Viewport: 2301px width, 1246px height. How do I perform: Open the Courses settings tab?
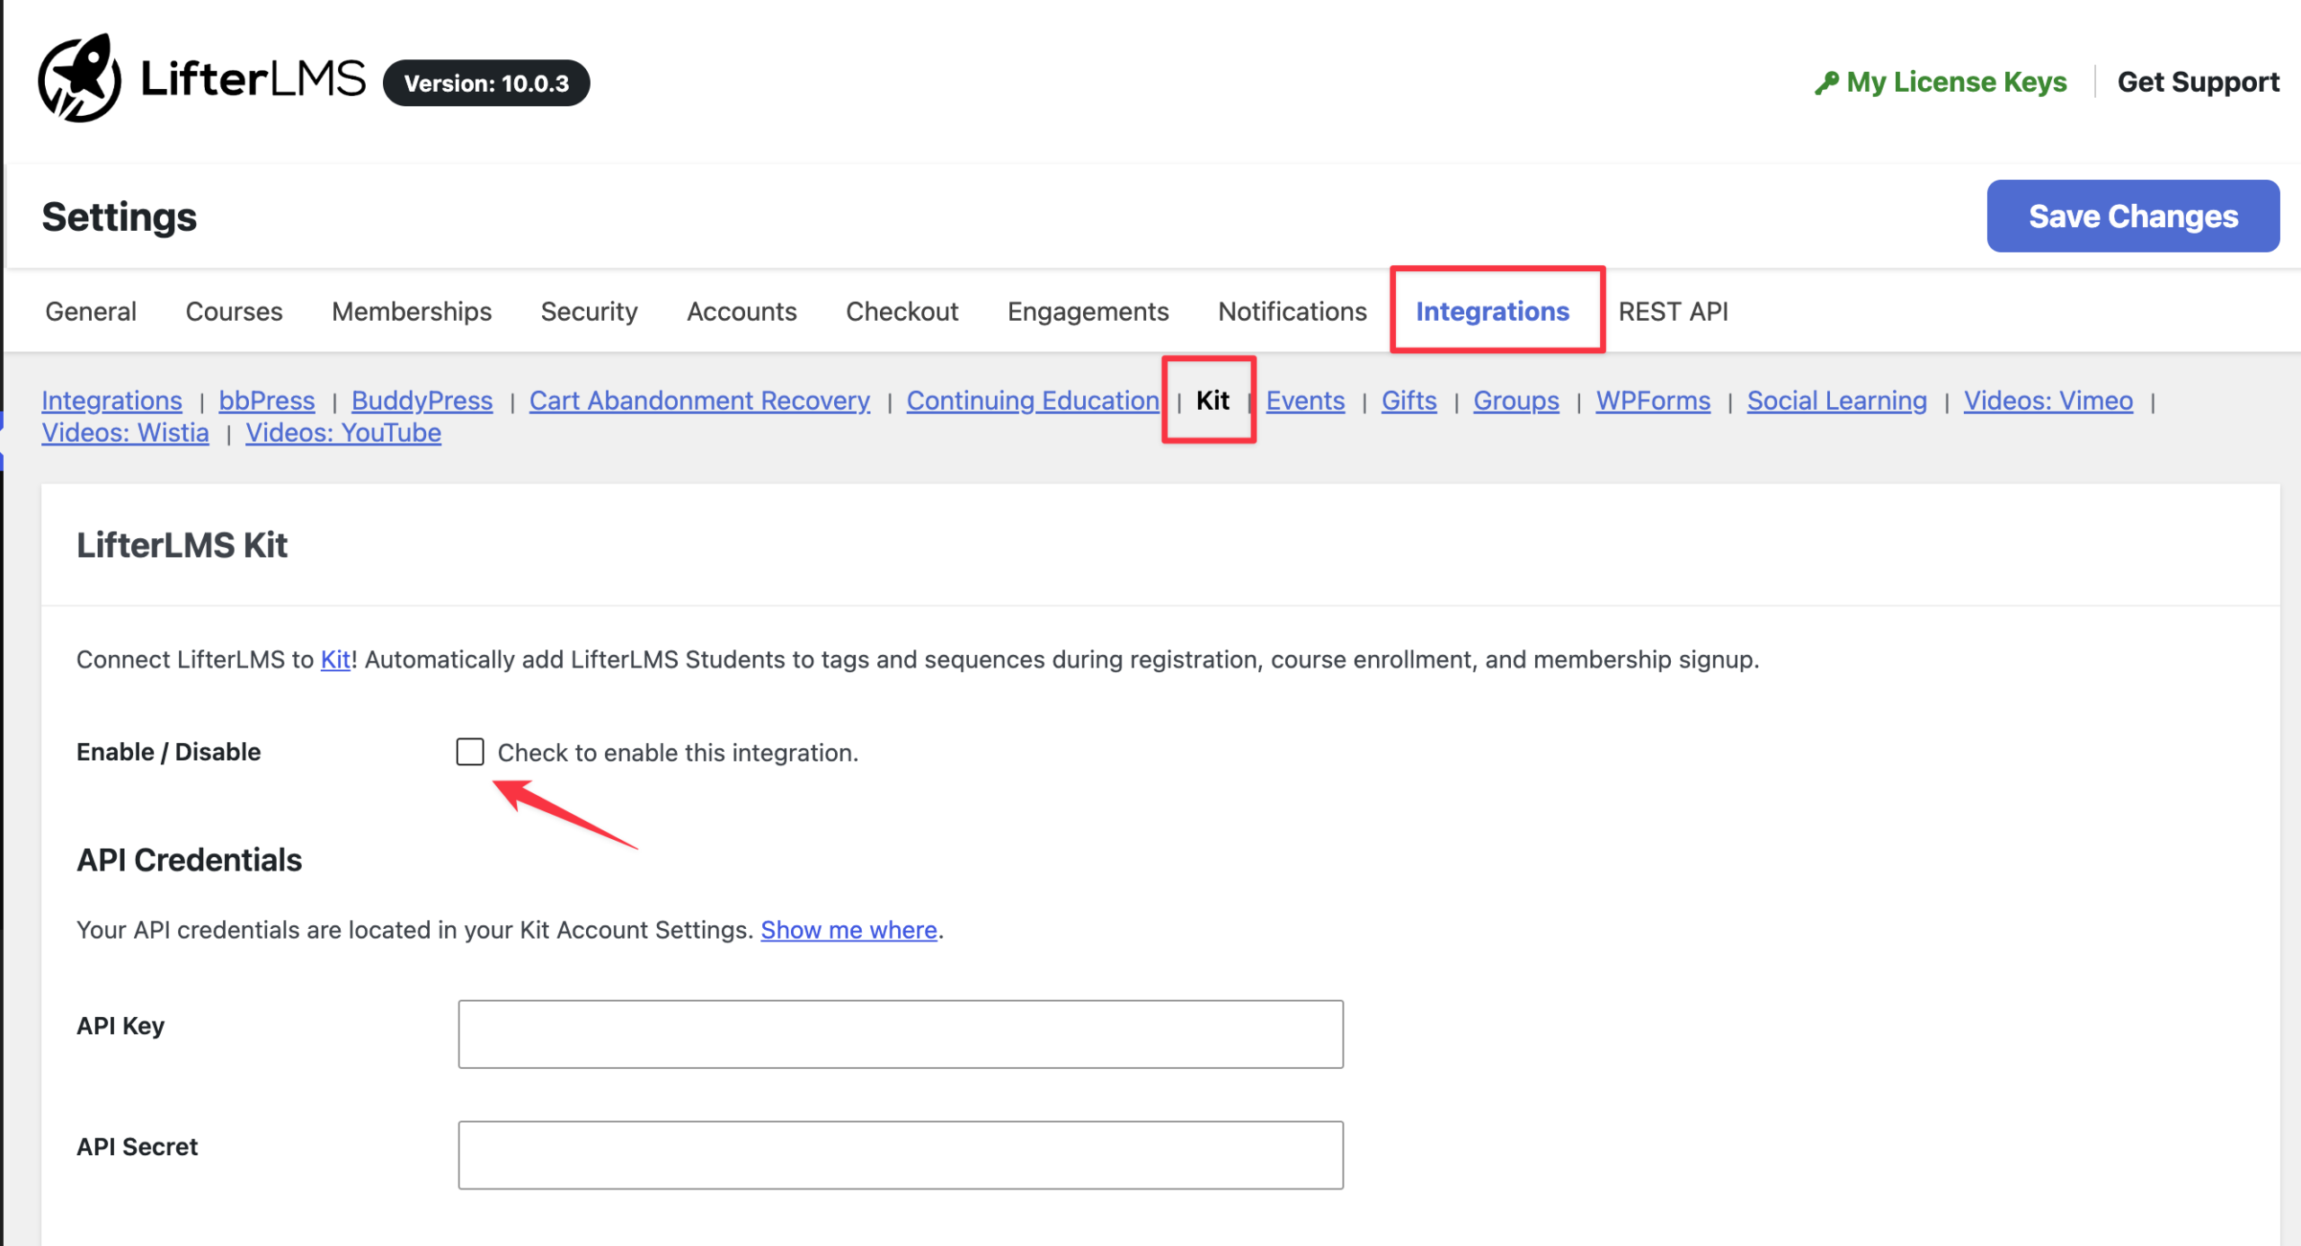(234, 311)
